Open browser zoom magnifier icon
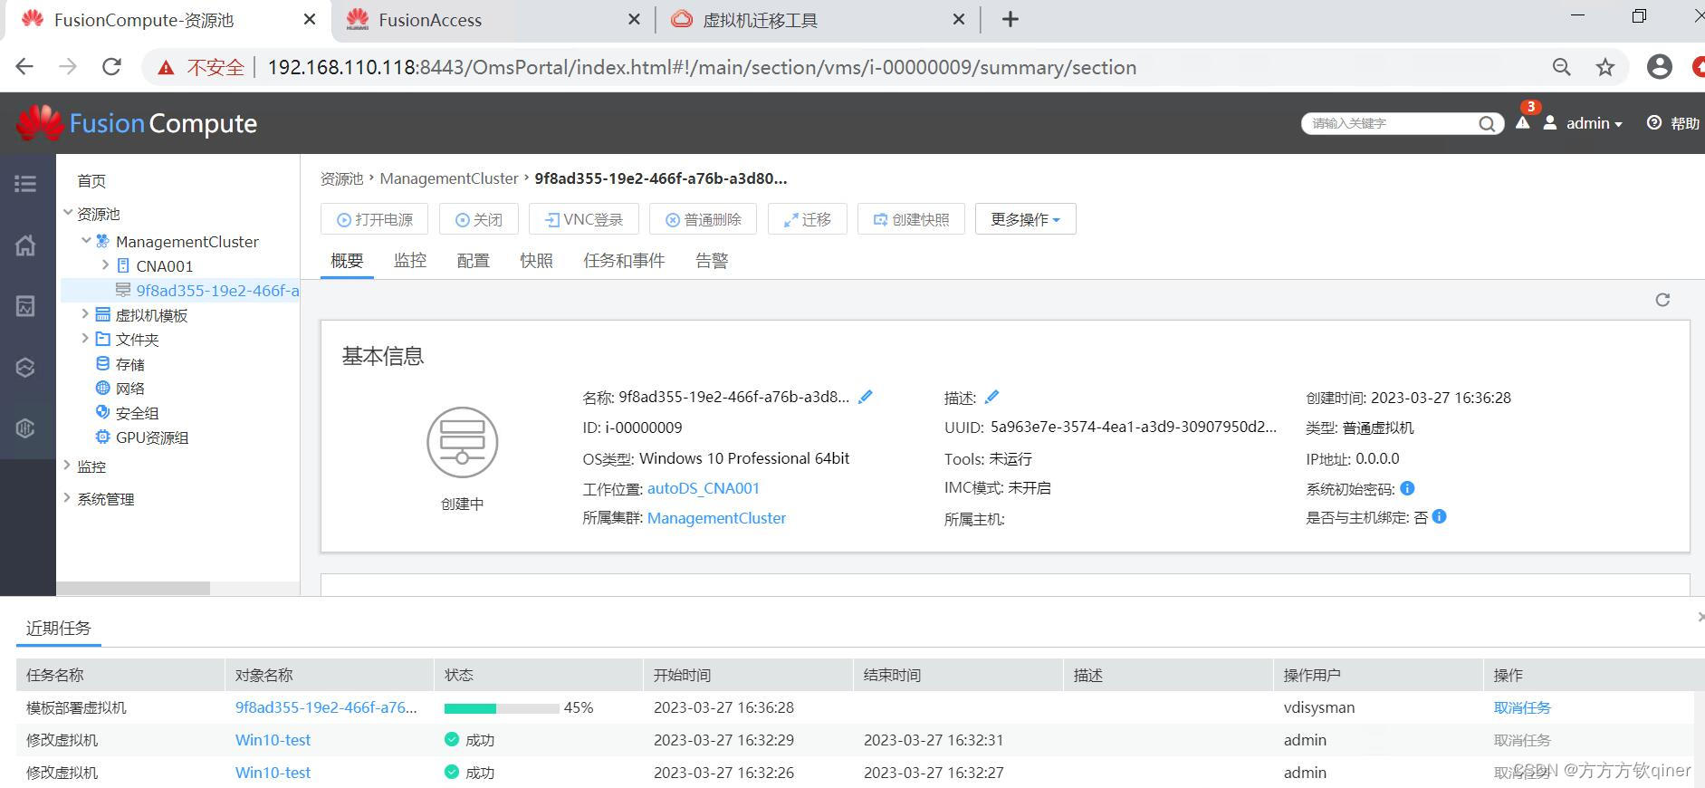 tap(1561, 67)
